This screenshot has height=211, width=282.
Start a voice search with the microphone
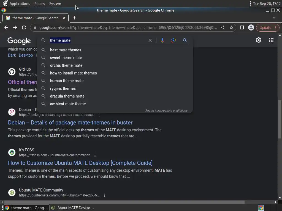click(x=162, y=40)
